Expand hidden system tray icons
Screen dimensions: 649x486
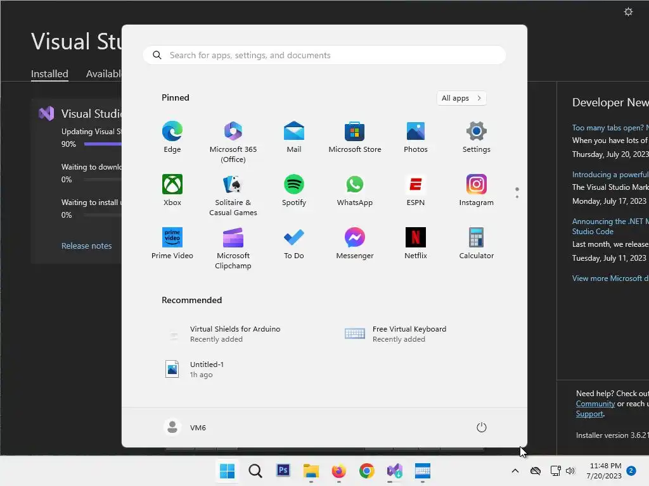515,471
